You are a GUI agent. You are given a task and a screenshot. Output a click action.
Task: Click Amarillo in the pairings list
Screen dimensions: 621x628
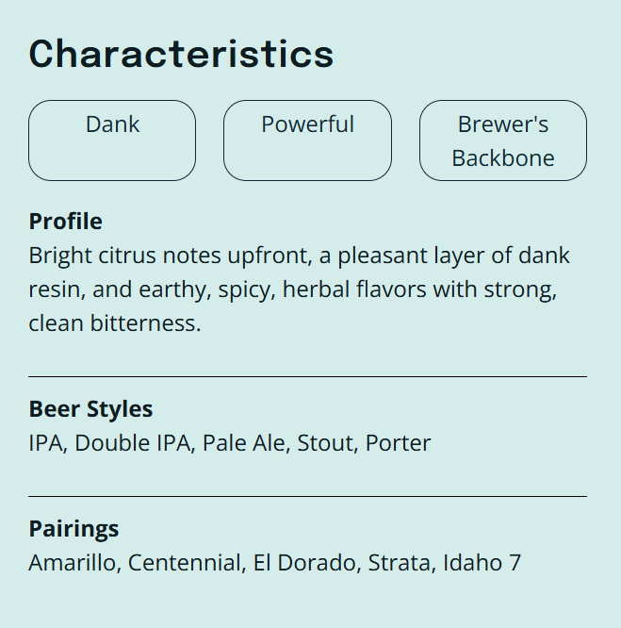tap(74, 563)
